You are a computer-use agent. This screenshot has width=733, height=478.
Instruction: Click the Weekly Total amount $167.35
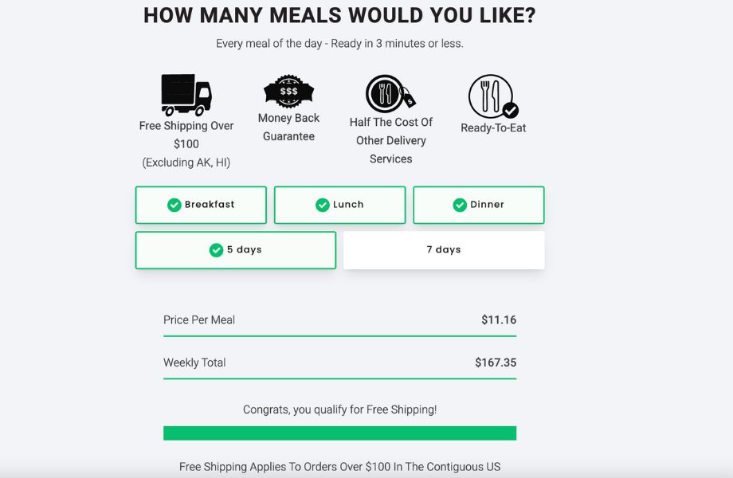tap(496, 362)
